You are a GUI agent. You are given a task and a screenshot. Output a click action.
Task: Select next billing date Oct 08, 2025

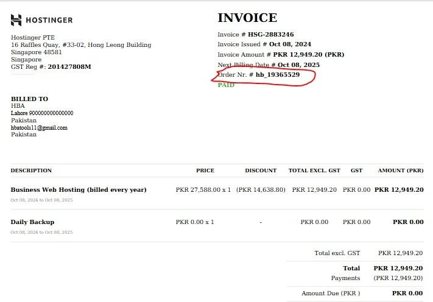pyautogui.click(x=298, y=65)
